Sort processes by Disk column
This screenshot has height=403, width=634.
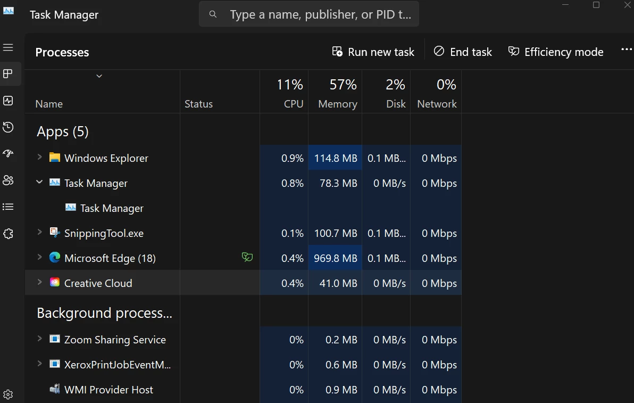click(x=386, y=92)
